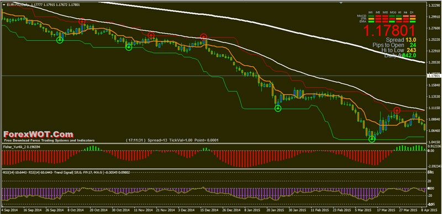Click the green buy signal circle near 20 Jan 2015
This screenshot has width=442, height=214.
click(278, 108)
